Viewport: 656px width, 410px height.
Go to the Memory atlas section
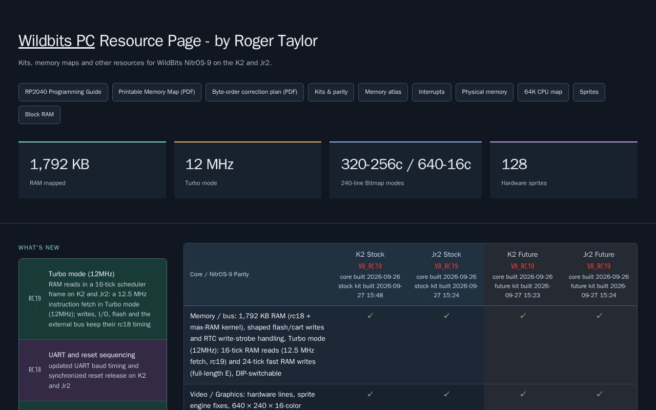pyautogui.click(x=383, y=92)
